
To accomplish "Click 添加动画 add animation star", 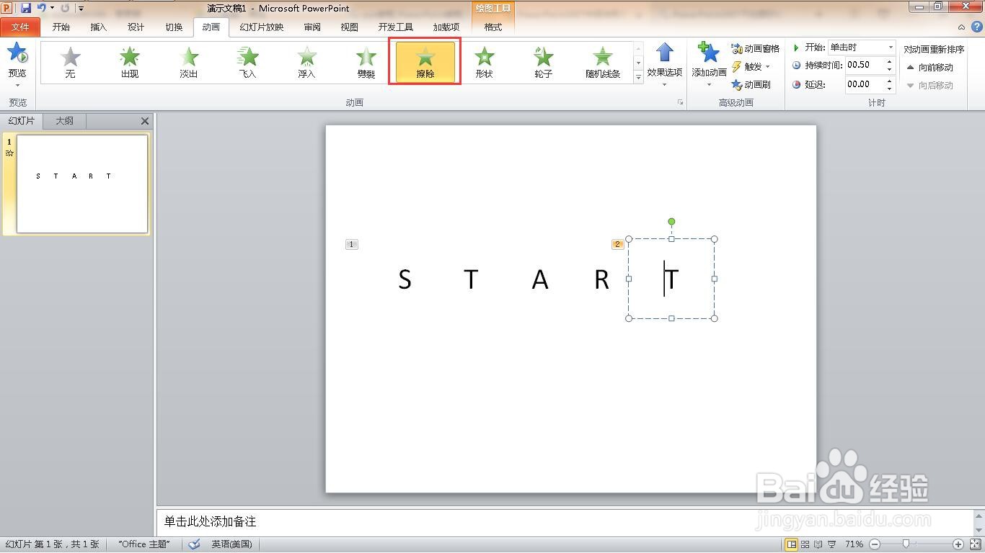I will pyautogui.click(x=709, y=64).
